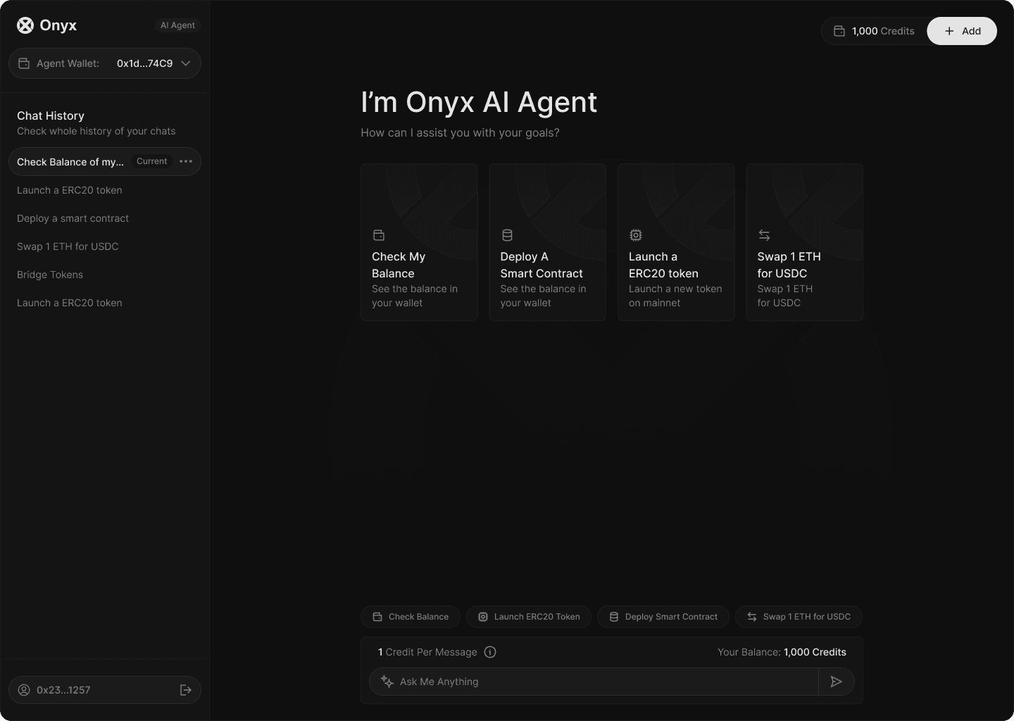Click the swap arrows icon on Swap ETH card
This screenshot has width=1014, height=721.
(763, 234)
